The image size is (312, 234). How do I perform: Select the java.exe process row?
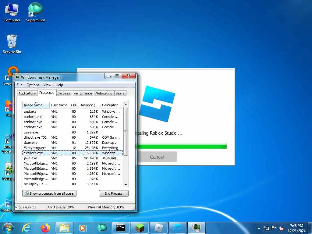73,158
